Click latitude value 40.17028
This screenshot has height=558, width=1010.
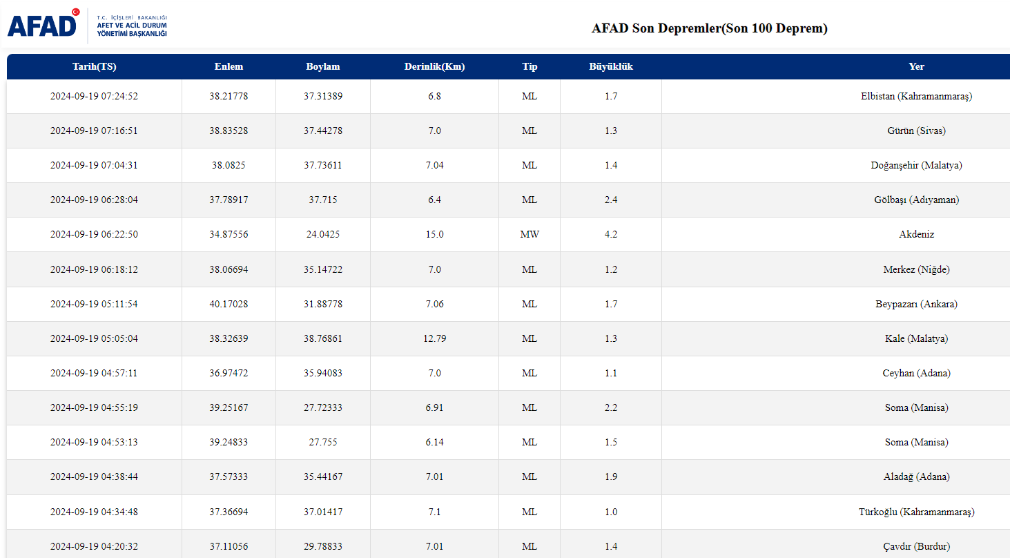tap(229, 305)
